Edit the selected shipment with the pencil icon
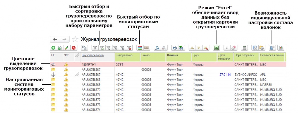Image resolution: width=298 pixels, height=113 pixels. click(66, 48)
